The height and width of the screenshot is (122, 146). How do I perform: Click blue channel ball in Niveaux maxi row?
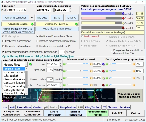104,64
